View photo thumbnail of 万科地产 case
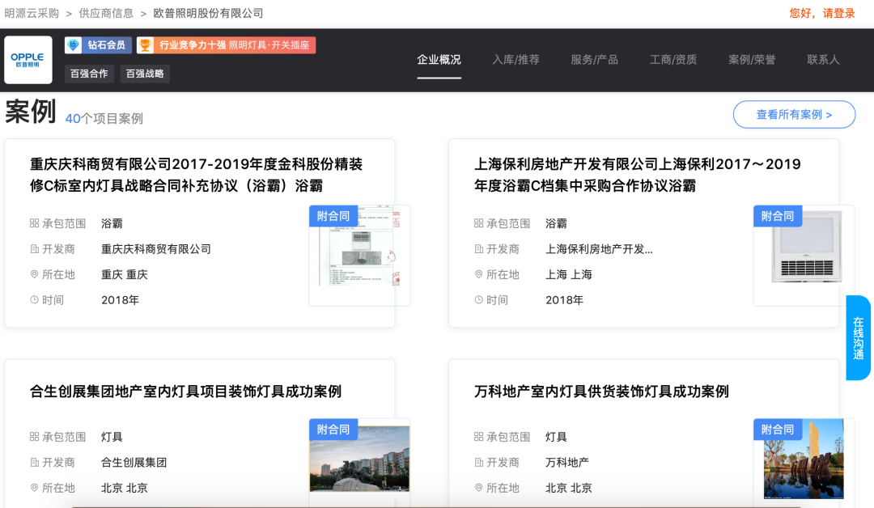Screen dimensions: 874x508 (804, 459)
